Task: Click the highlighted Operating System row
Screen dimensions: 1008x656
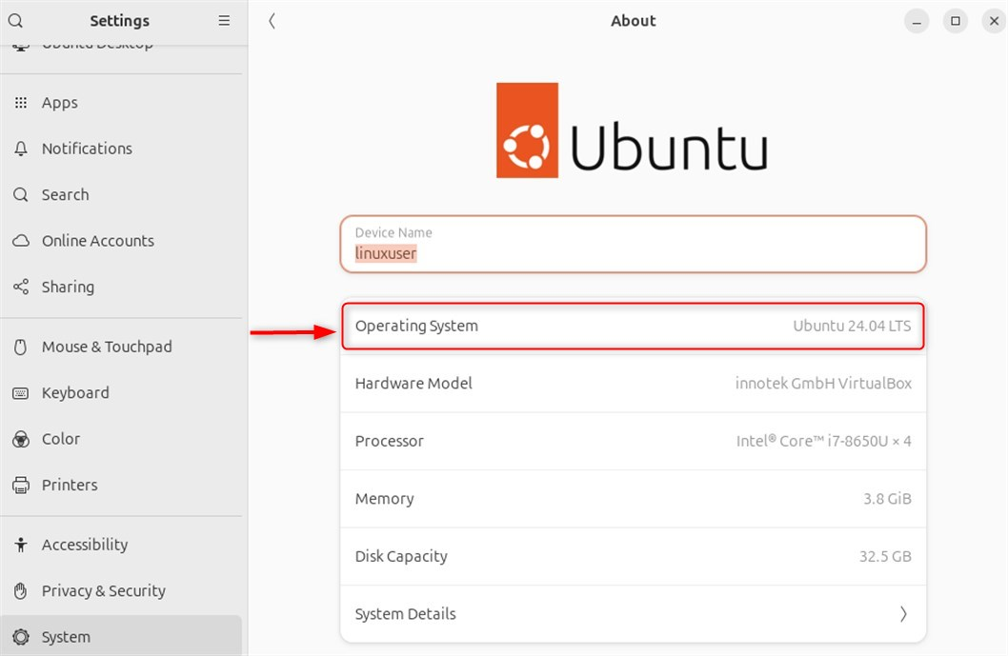Action: (x=633, y=326)
